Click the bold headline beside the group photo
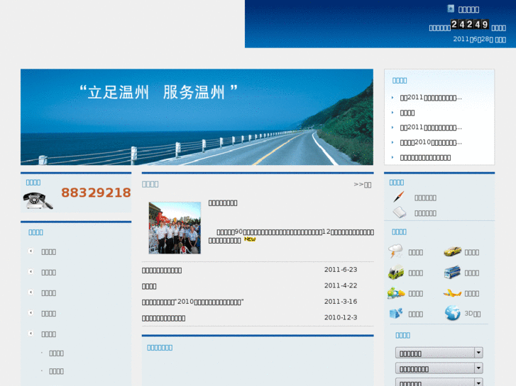Screen dimensions: 516x386 223,203
